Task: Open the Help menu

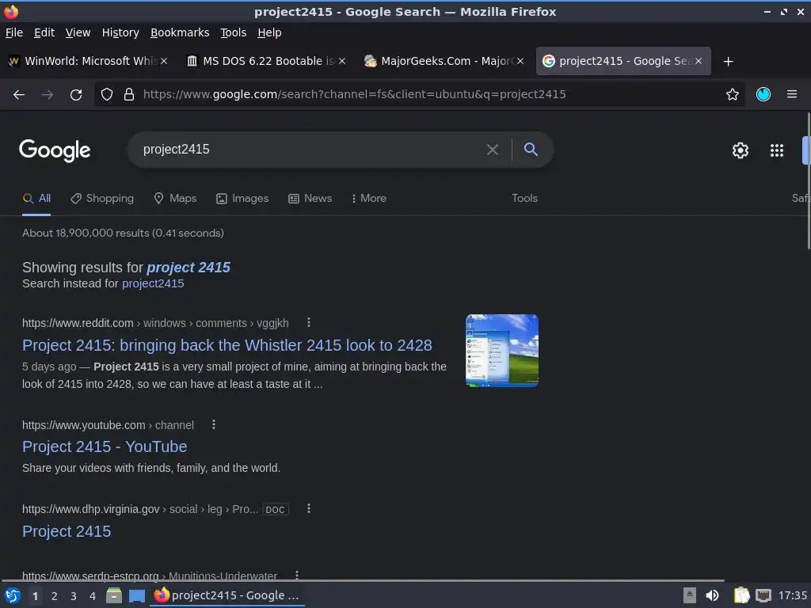Action: (269, 32)
